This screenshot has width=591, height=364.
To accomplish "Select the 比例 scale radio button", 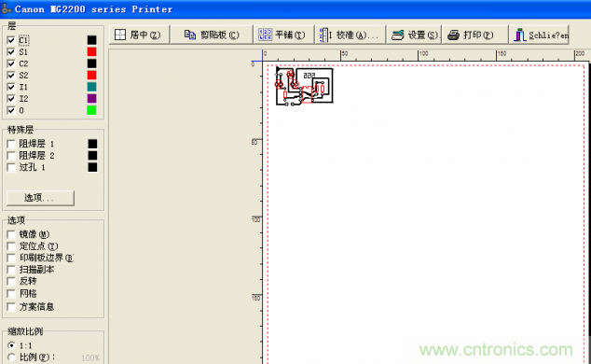I will pos(11,357).
